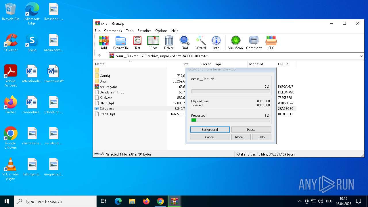Image resolution: width=368 pixels, height=207 pixels.
Task: Click the taskbar search box
Action: [x=55, y=201]
